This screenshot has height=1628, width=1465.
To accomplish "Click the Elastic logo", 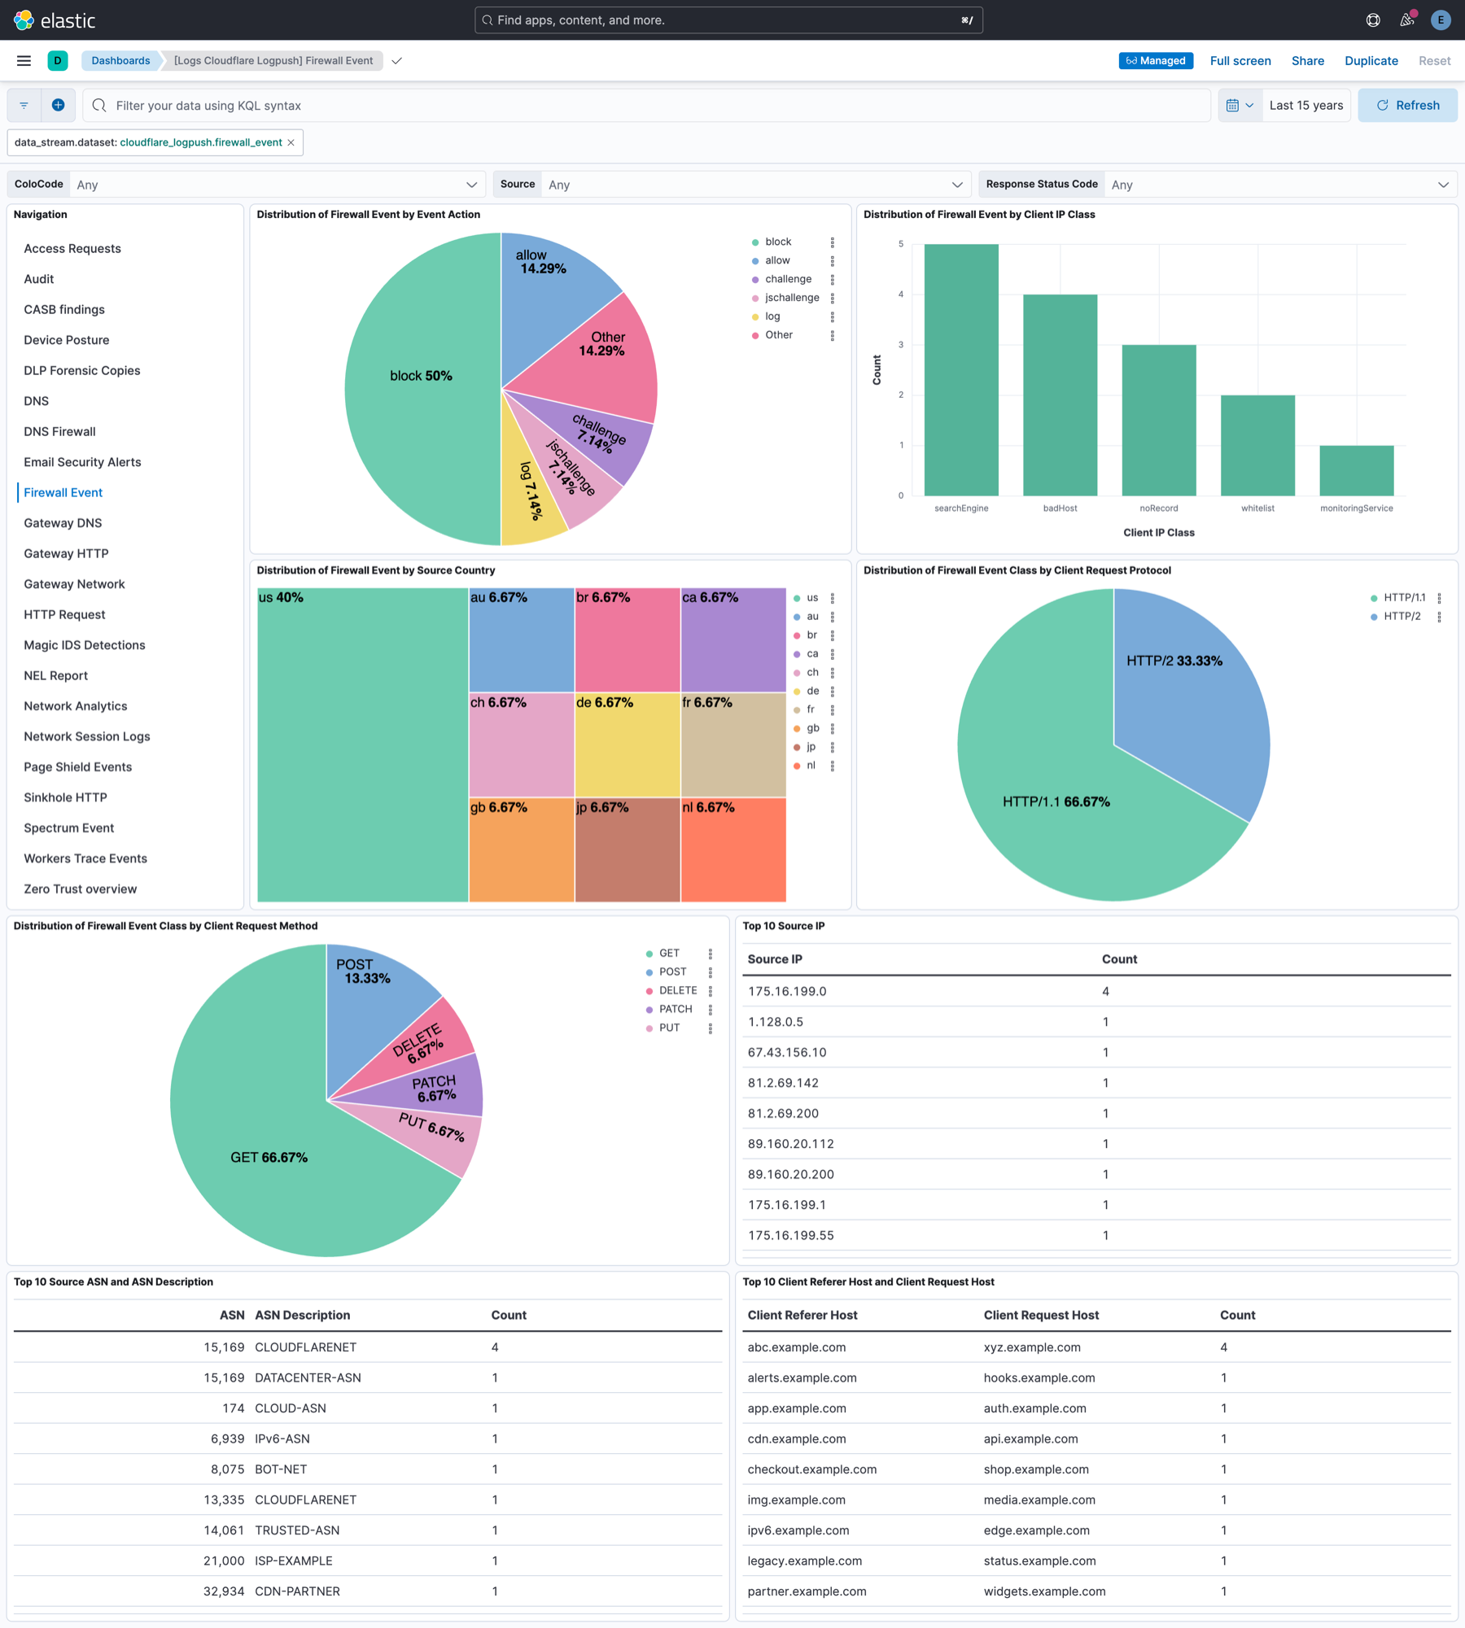I will coord(55,20).
